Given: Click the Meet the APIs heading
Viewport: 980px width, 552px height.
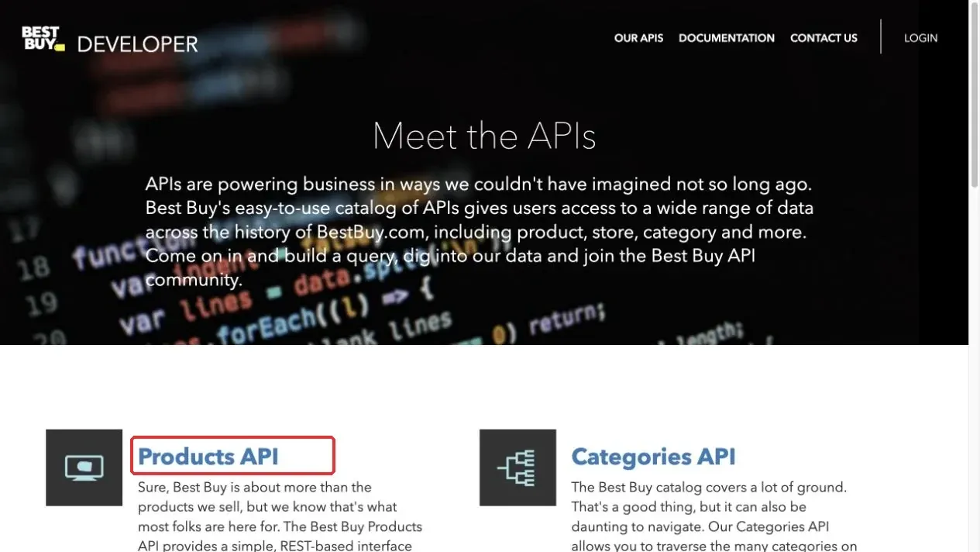Looking at the screenshot, I should point(484,136).
